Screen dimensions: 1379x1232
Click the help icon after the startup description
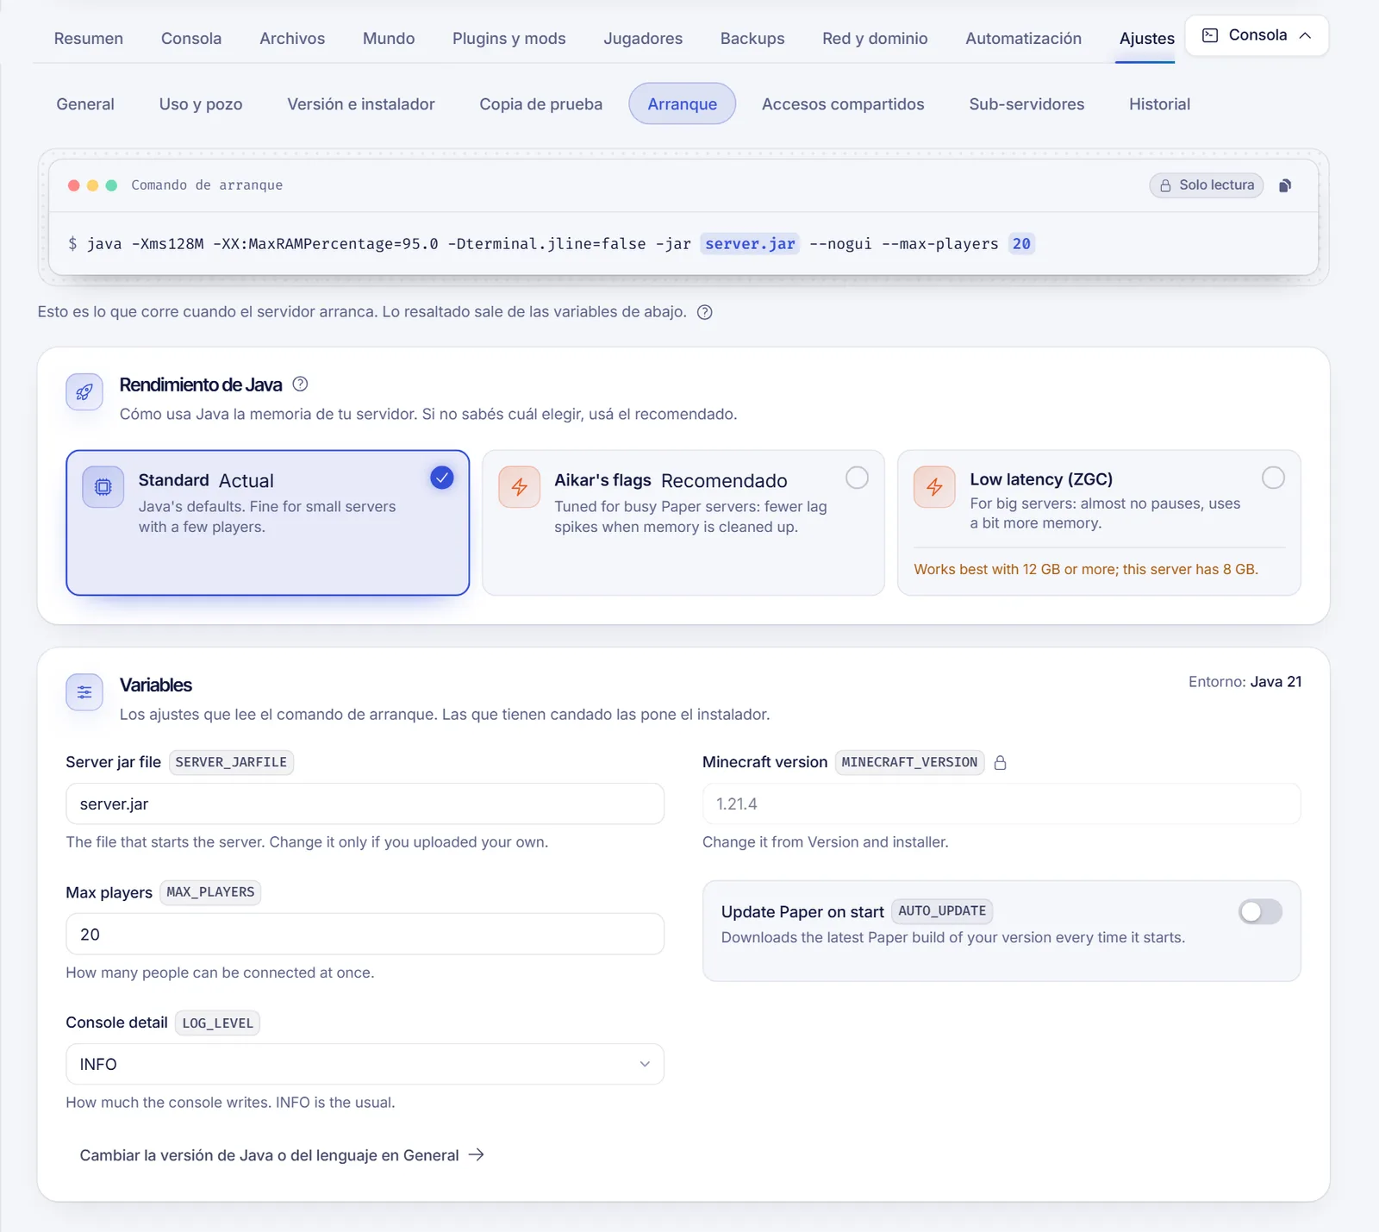click(705, 312)
